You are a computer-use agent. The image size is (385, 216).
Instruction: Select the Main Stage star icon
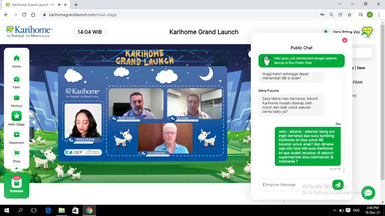[16, 116]
